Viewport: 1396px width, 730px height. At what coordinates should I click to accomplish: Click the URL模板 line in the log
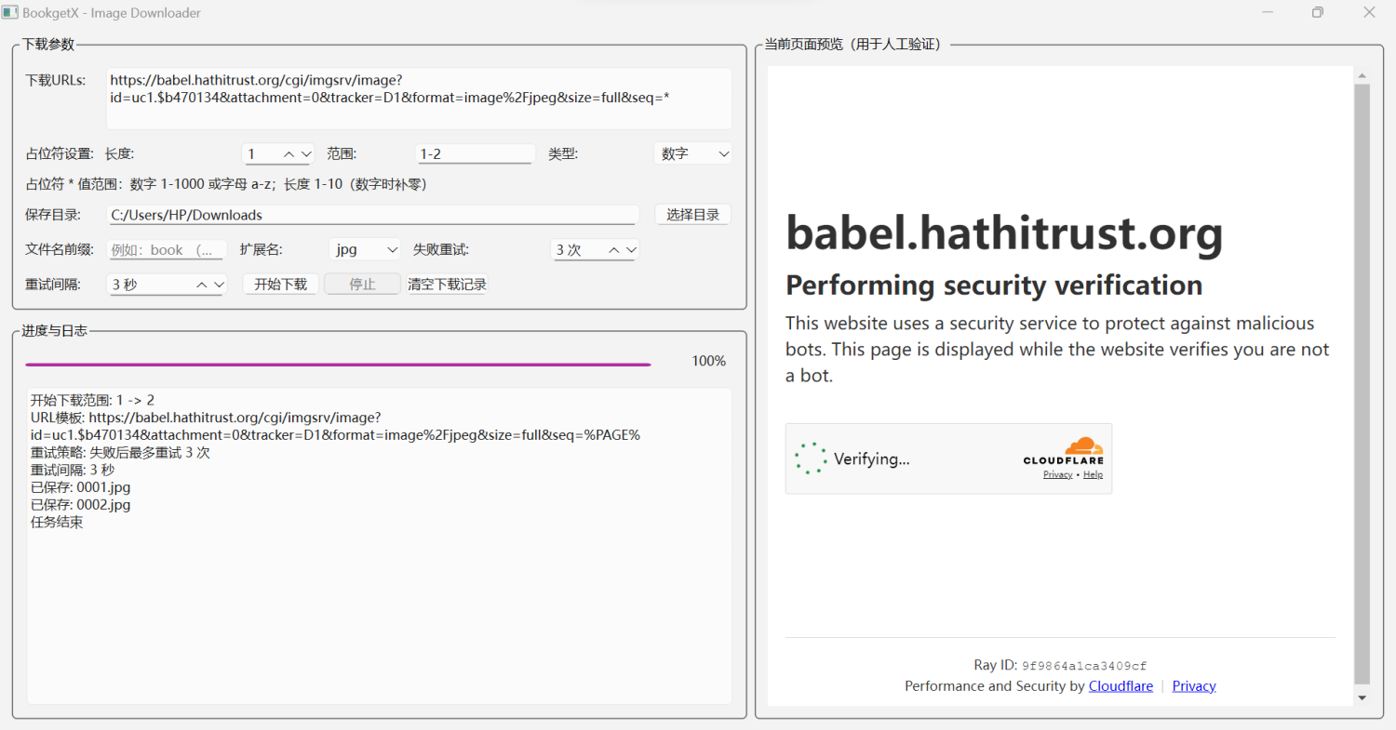(335, 426)
